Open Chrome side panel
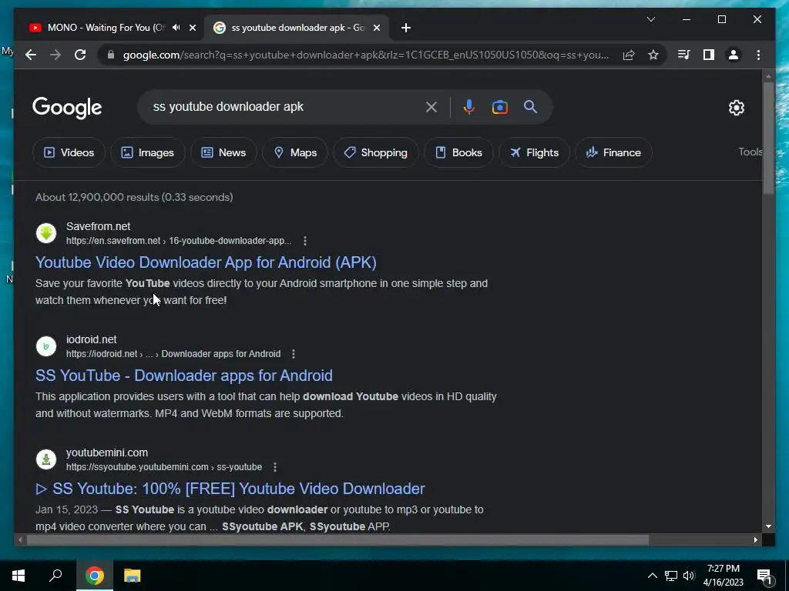 (709, 55)
